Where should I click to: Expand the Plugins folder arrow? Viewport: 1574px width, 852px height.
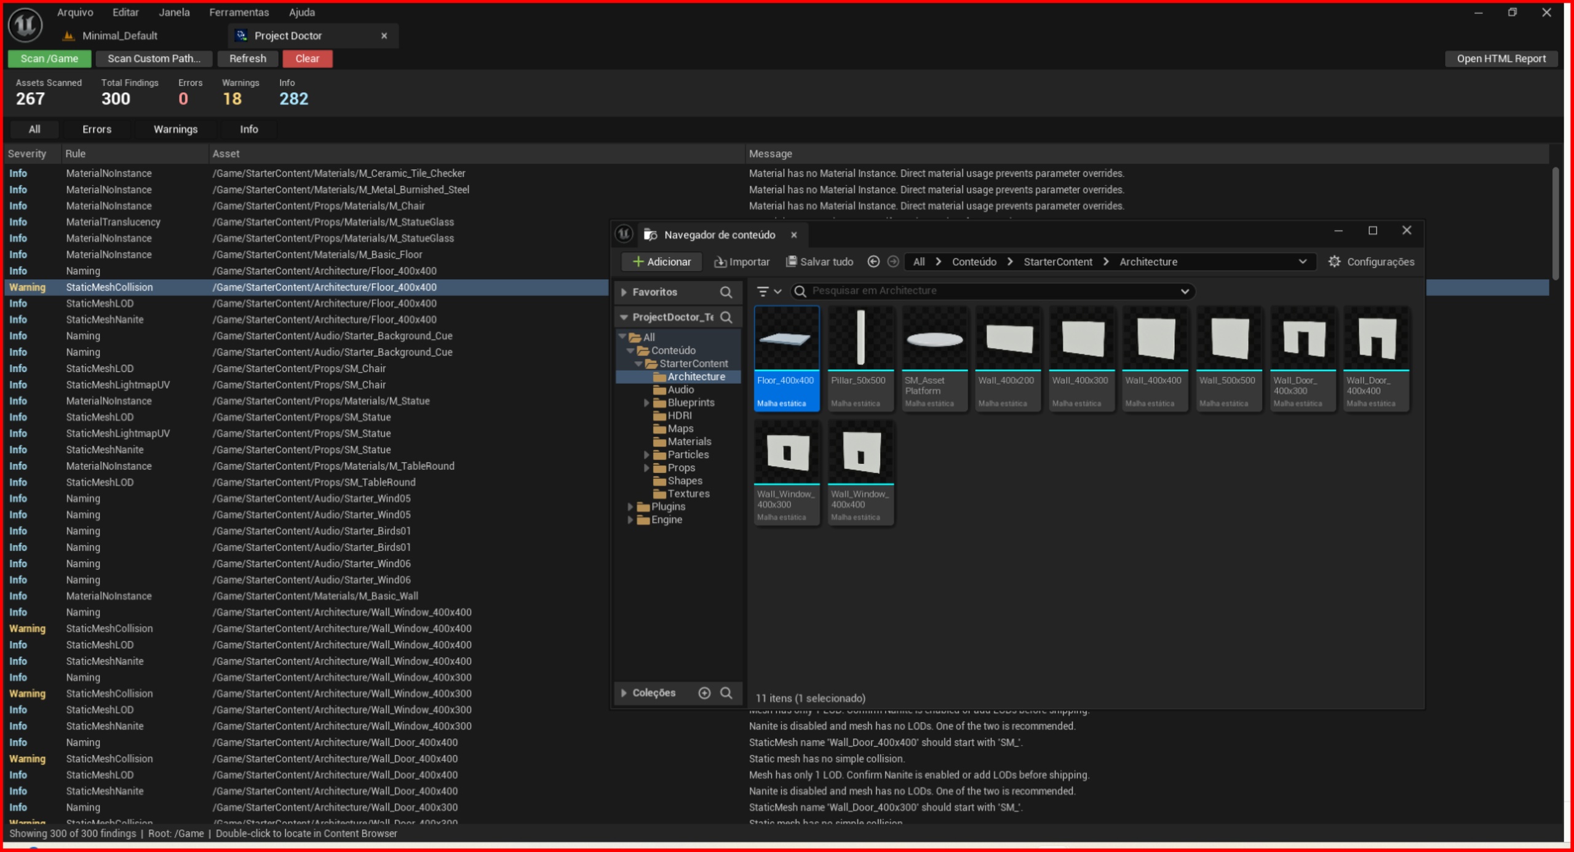(630, 507)
